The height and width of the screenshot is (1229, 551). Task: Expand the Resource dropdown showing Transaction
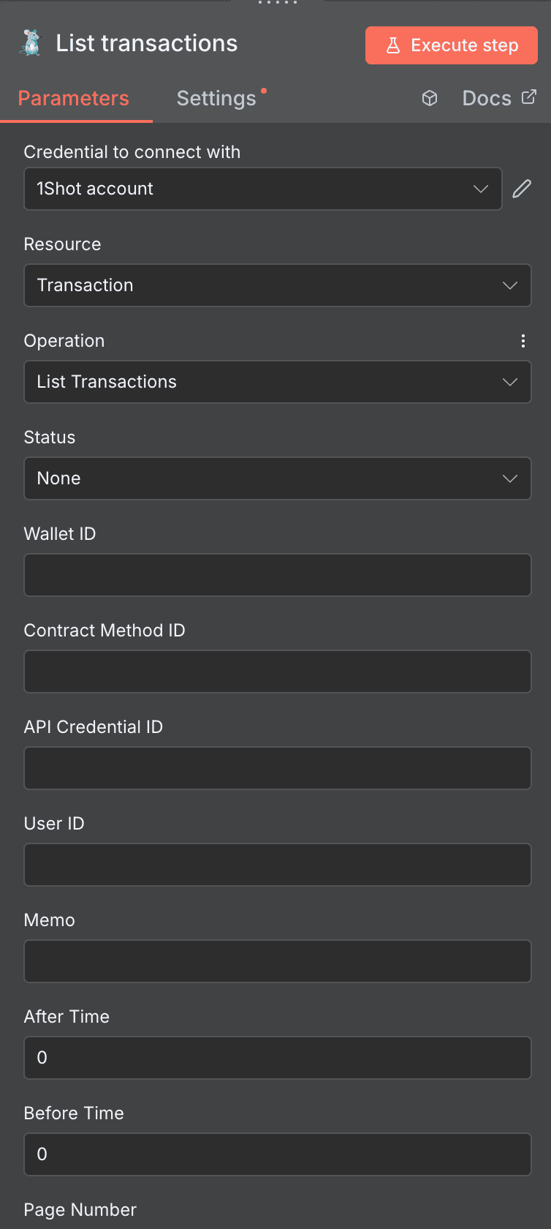pyautogui.click(x=278, y=285)
